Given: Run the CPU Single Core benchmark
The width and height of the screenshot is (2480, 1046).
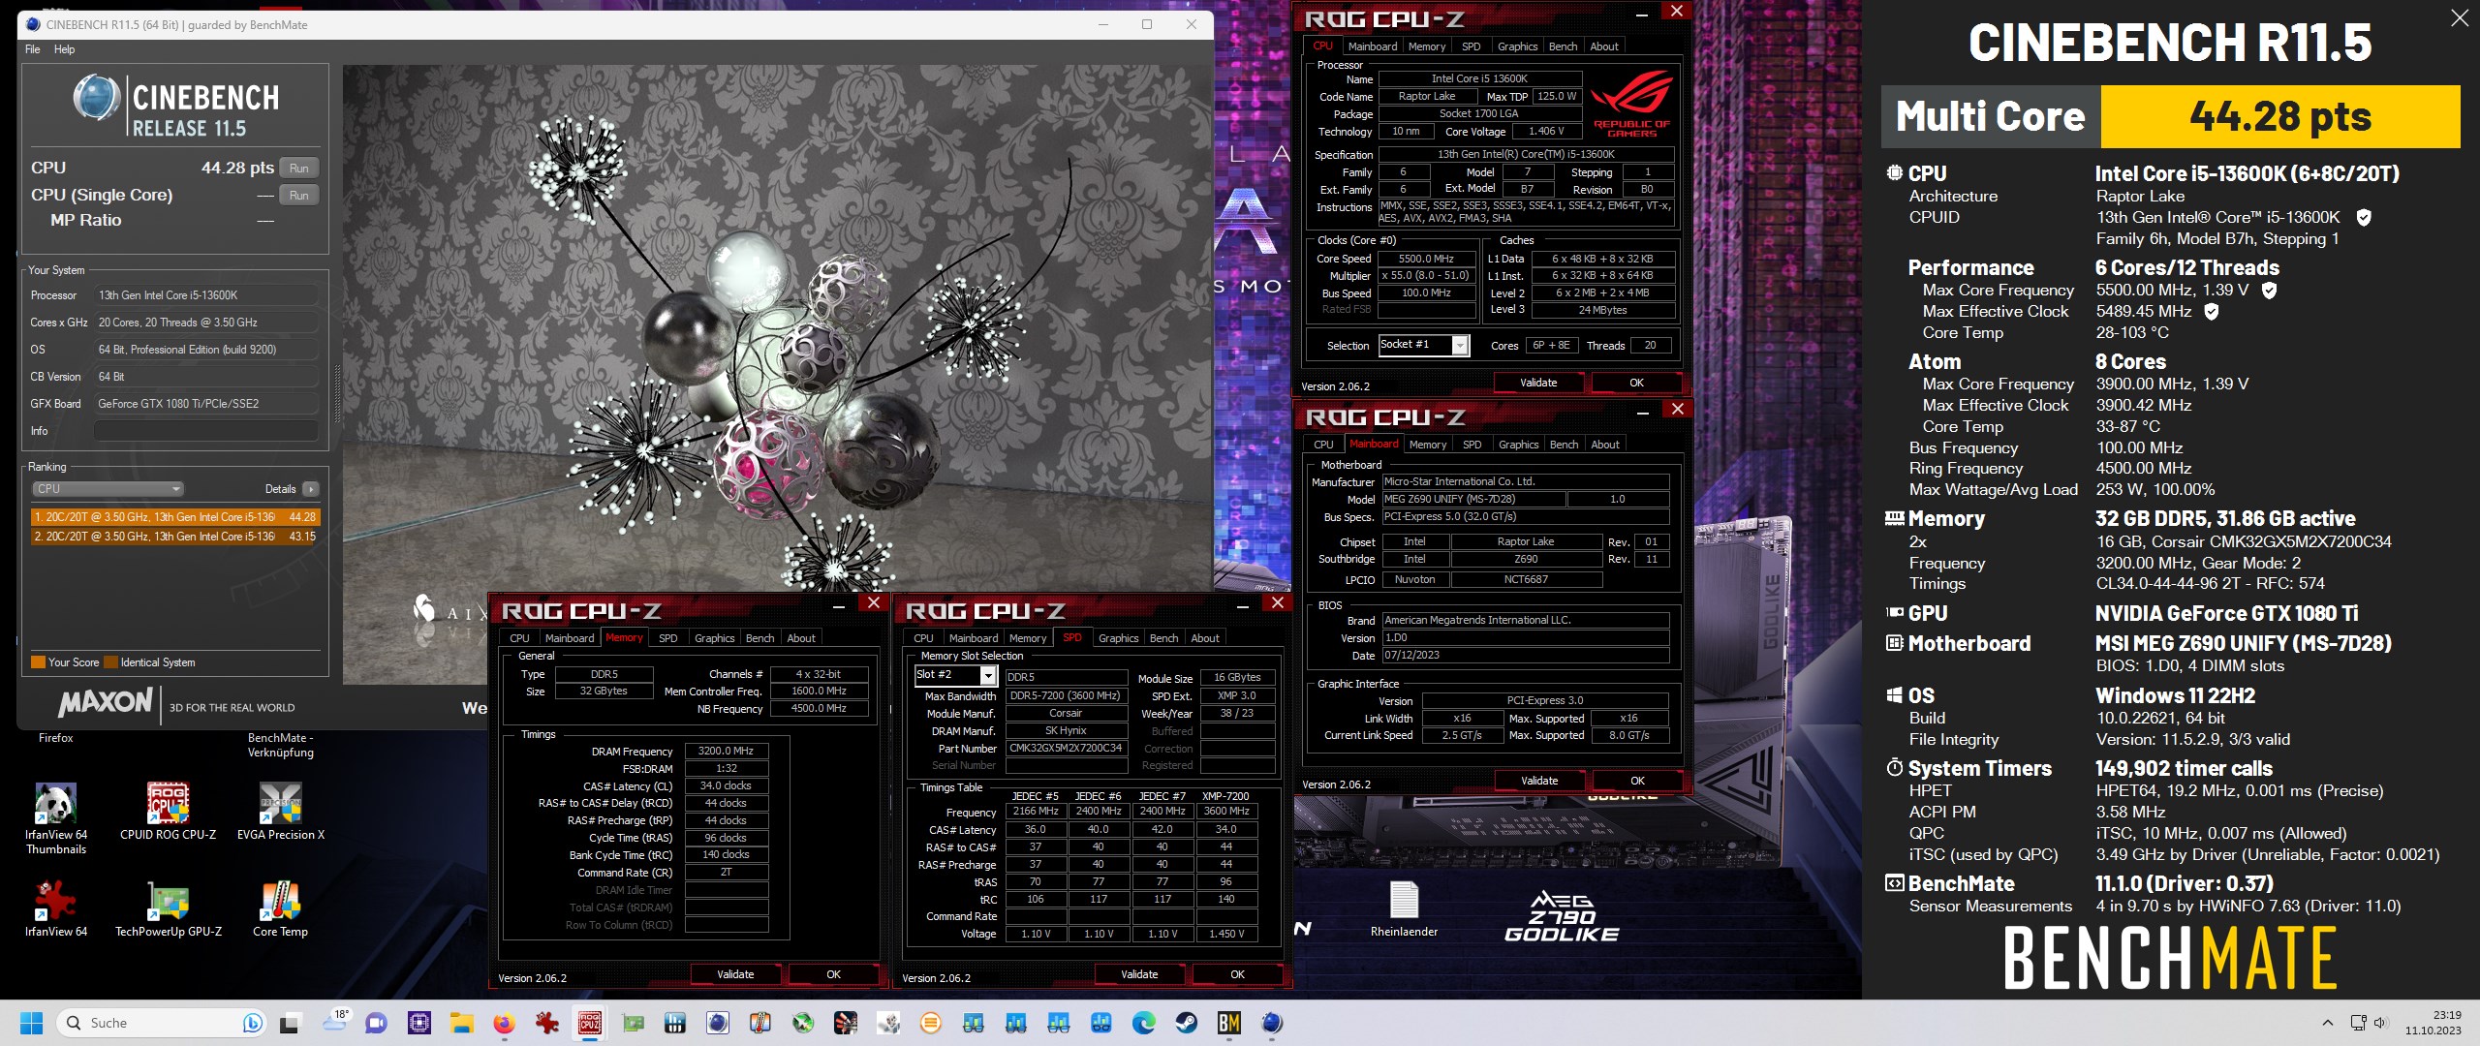Looking at the screenshot, I should [298, 195].
